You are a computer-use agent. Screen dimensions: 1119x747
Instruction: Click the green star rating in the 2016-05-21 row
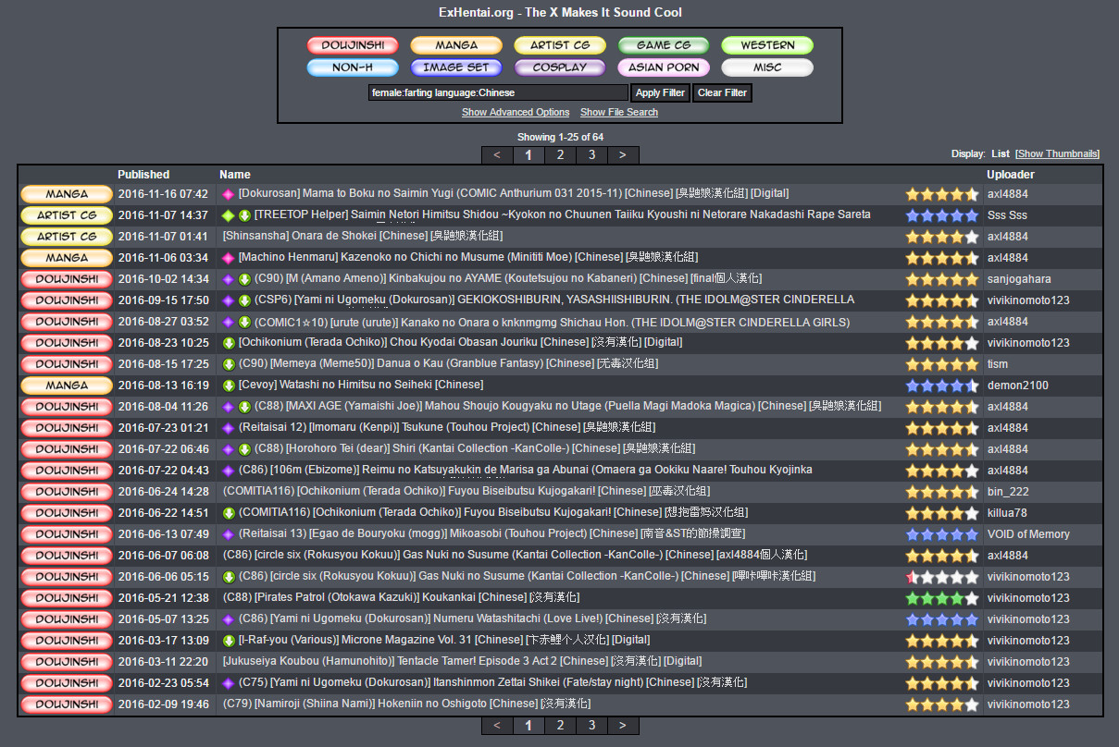[x=941, y=598]
